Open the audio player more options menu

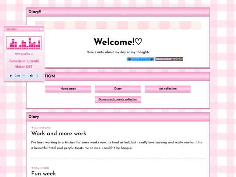coord(37,76)
